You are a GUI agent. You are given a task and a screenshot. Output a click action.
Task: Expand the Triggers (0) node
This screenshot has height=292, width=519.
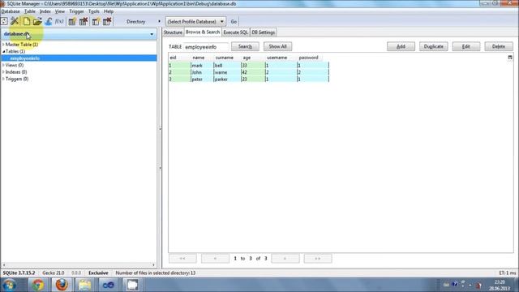3,79
